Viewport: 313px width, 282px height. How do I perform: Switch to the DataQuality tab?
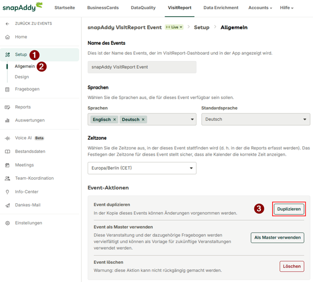[x=143, y=8]
